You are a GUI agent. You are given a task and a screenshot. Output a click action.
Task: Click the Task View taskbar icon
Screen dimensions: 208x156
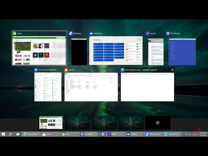pos(18,134)
